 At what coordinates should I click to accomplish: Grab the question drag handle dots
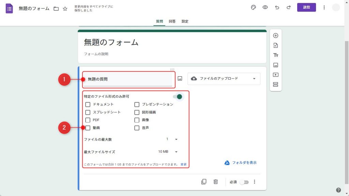(172, 69)
